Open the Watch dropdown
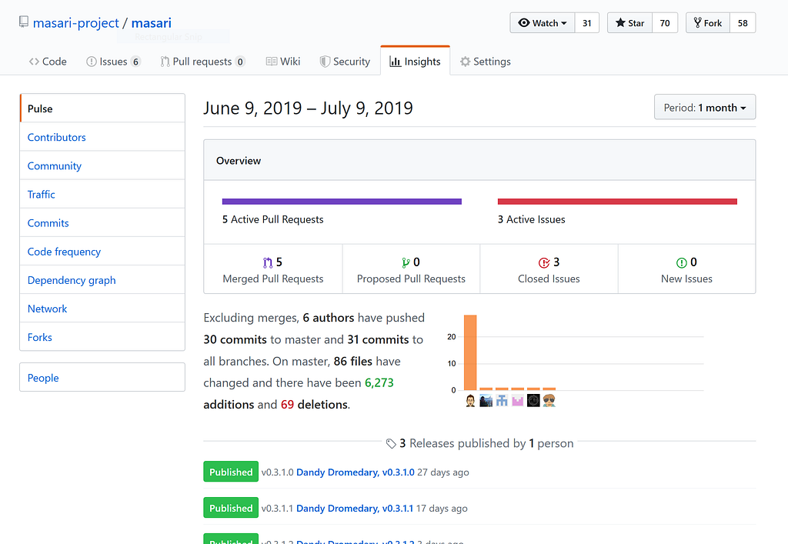Viewport: 788px width, 544px height. click(x=543, y=22)
